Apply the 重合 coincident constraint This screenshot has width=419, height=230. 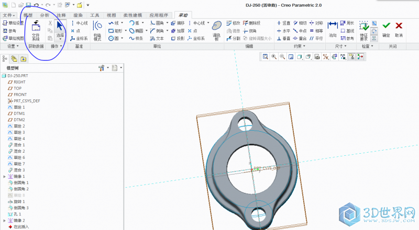pos(300,39)
